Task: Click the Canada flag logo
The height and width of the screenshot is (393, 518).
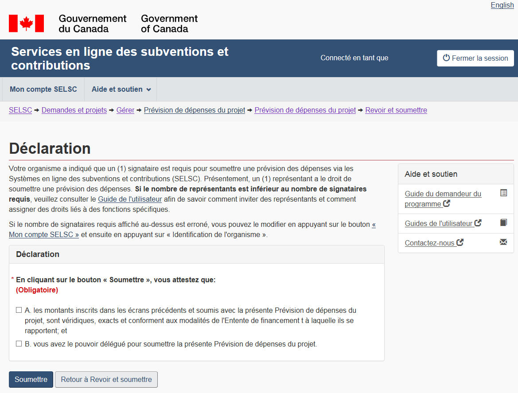Action: point(27,23)
